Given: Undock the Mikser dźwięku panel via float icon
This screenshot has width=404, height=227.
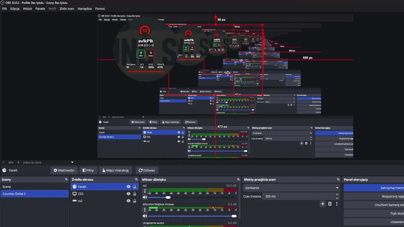Looking at the screenshot, I should coord(238,179).
